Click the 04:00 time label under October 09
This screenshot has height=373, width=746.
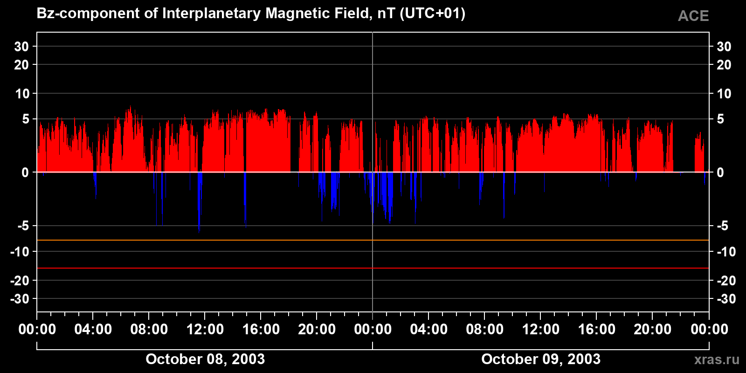click(x=429, y=330)
